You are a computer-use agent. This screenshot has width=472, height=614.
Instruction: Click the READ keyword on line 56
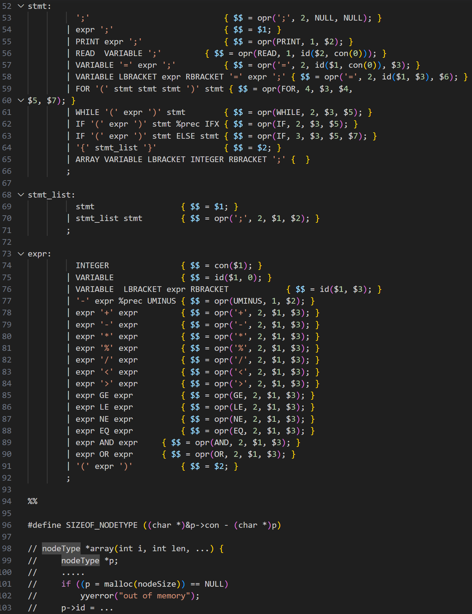(x=85, y=53)
